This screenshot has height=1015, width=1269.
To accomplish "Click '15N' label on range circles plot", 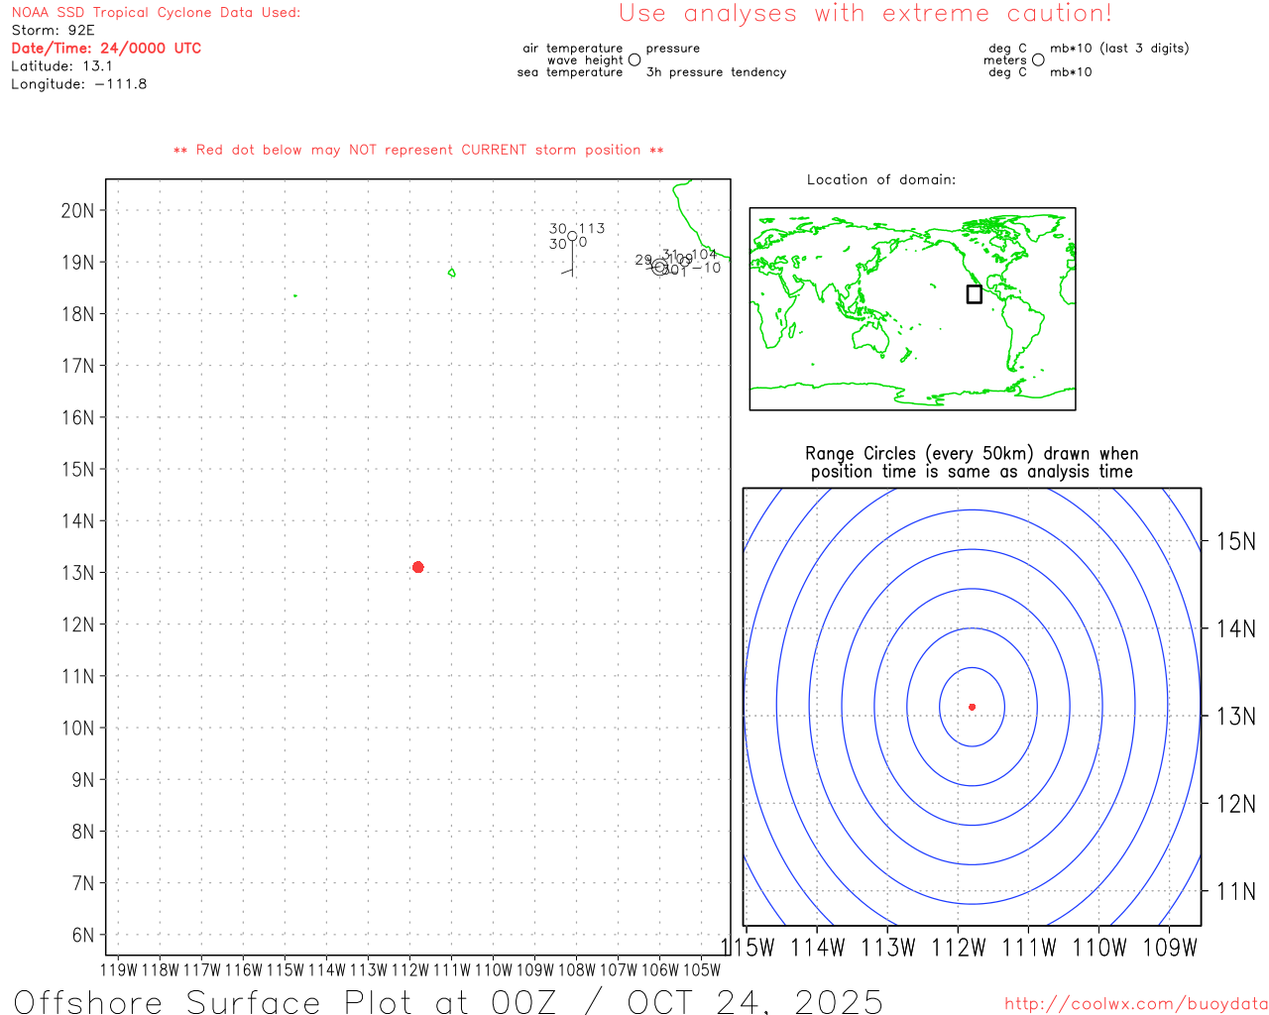I will [x=1235, y=541].
